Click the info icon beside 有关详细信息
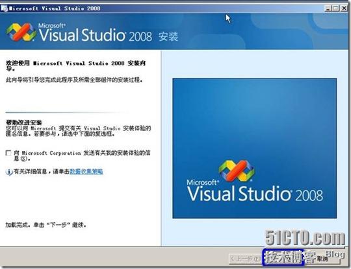The height and width of the screenshot is (269, 351). click(9, 172)
